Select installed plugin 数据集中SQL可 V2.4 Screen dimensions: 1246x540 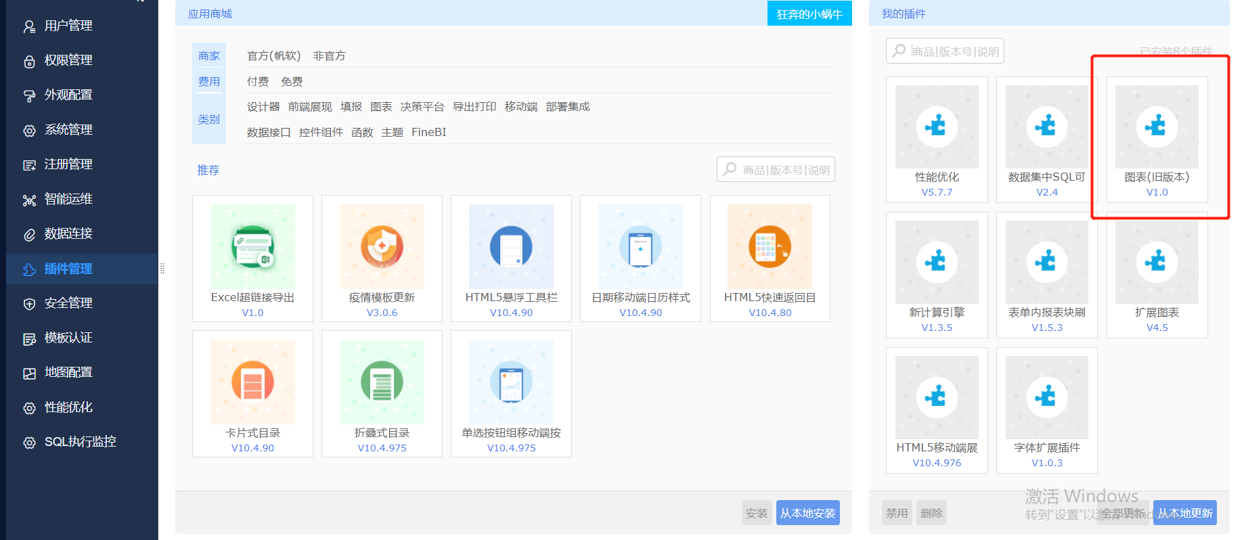pos(1046,139)
